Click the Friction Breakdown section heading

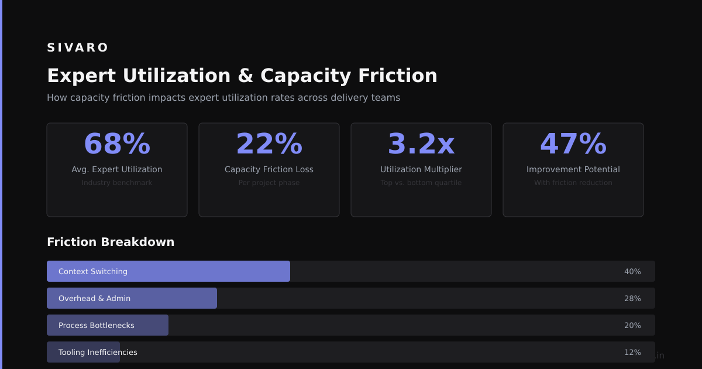pyautogui.click(x=111, y=242)
